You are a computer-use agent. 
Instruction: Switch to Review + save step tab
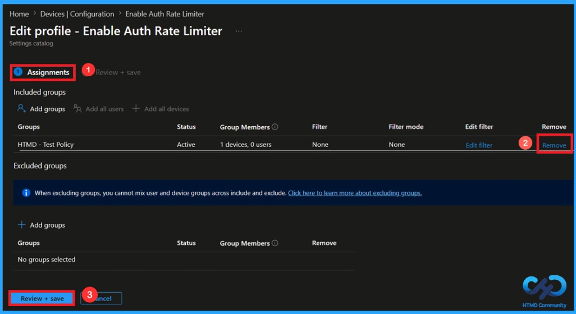(x=118, y=73)
